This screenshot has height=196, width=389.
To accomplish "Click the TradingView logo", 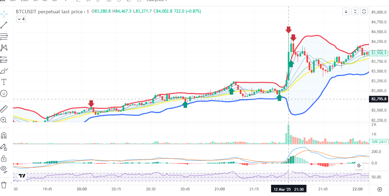I will (x=22, y=176).
